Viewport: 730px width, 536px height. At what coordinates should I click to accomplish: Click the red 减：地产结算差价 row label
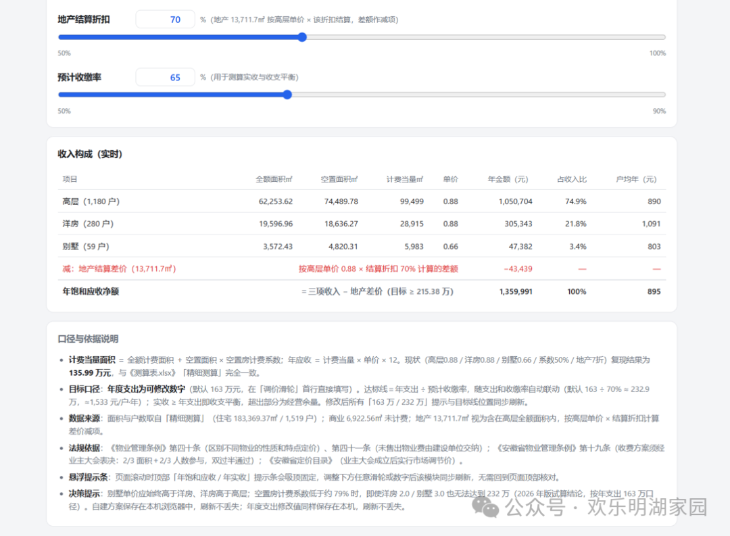coord(119,269)
